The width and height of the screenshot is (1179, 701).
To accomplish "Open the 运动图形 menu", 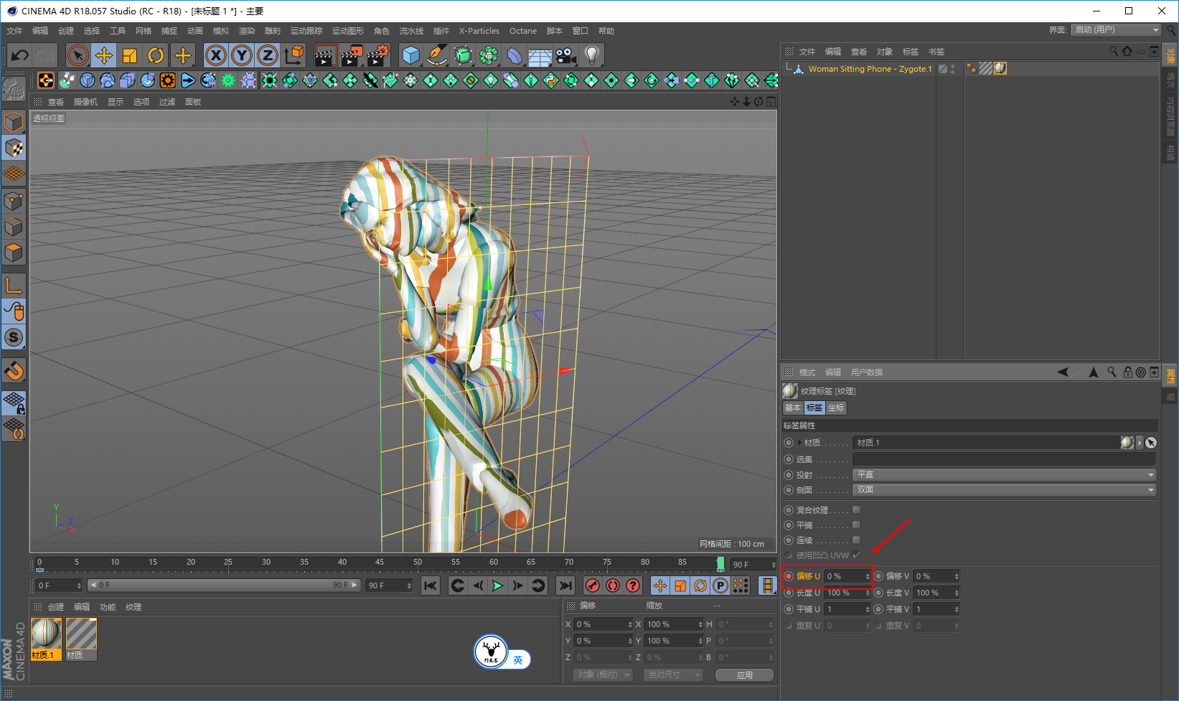I will tap(347, 31).
